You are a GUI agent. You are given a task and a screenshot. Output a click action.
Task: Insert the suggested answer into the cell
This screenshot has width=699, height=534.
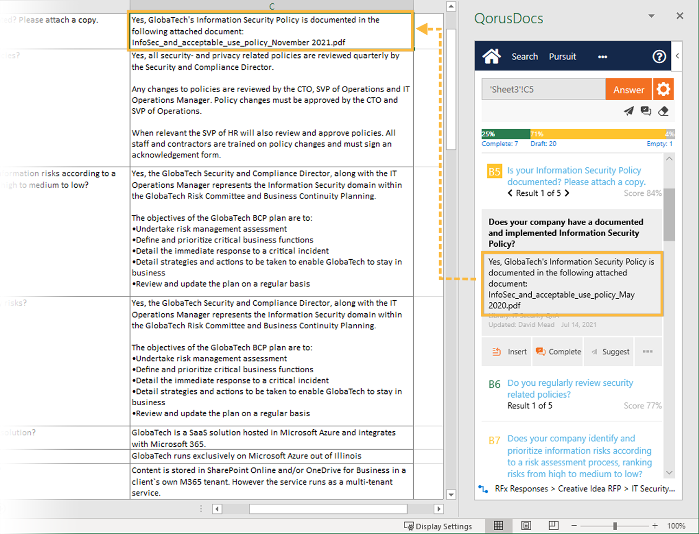click(x=509, y=352)
